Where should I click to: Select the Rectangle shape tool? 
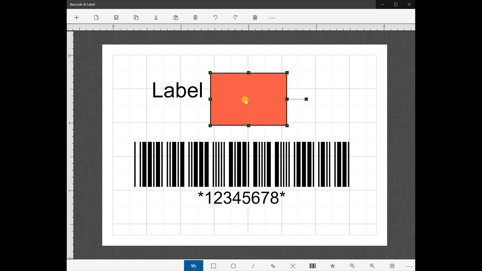pyautogui.click(x=214, y=266)
